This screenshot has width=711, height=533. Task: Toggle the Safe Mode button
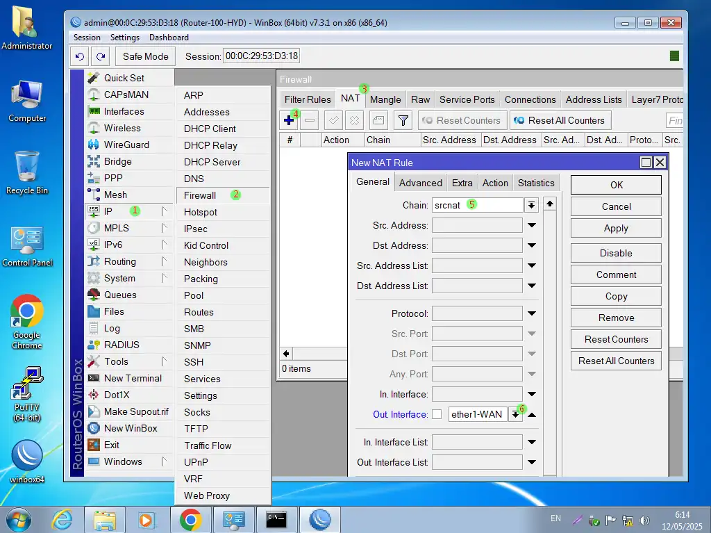(x=145, y=56)
